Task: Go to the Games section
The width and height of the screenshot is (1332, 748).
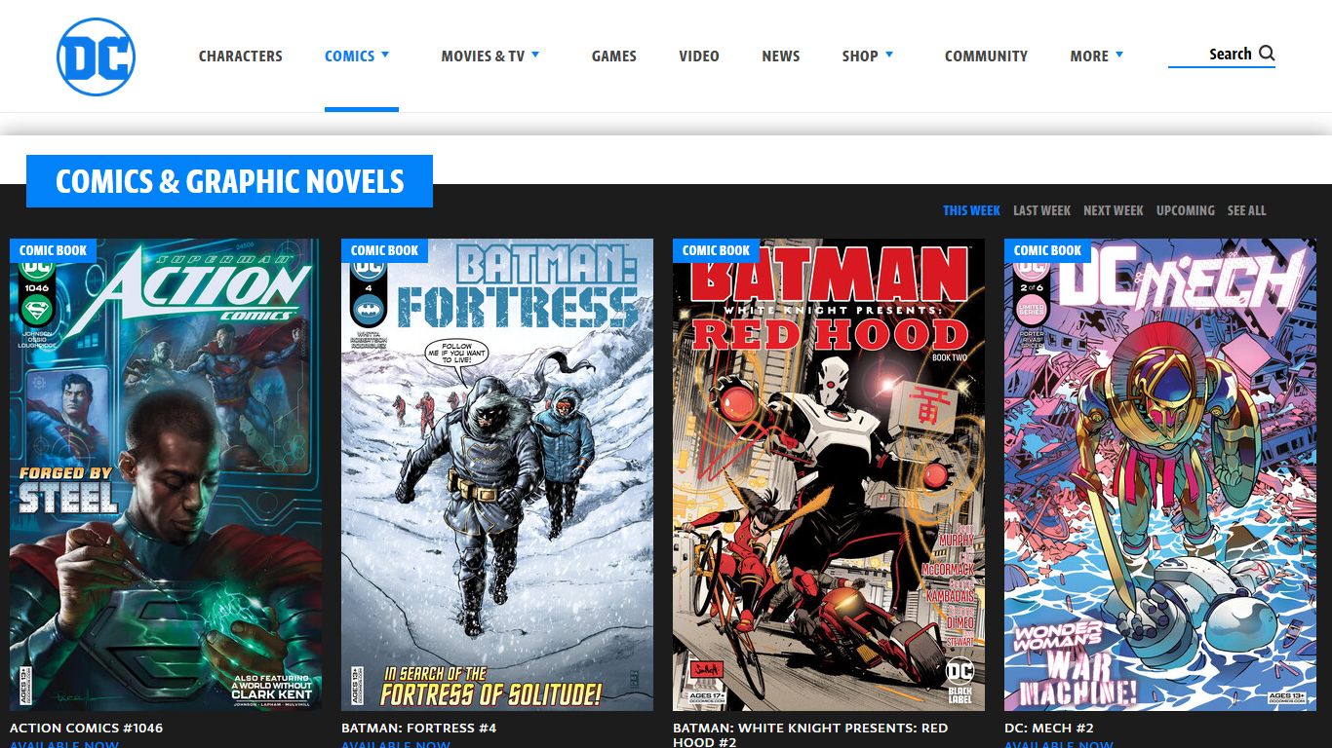Action: click(614, 56)
